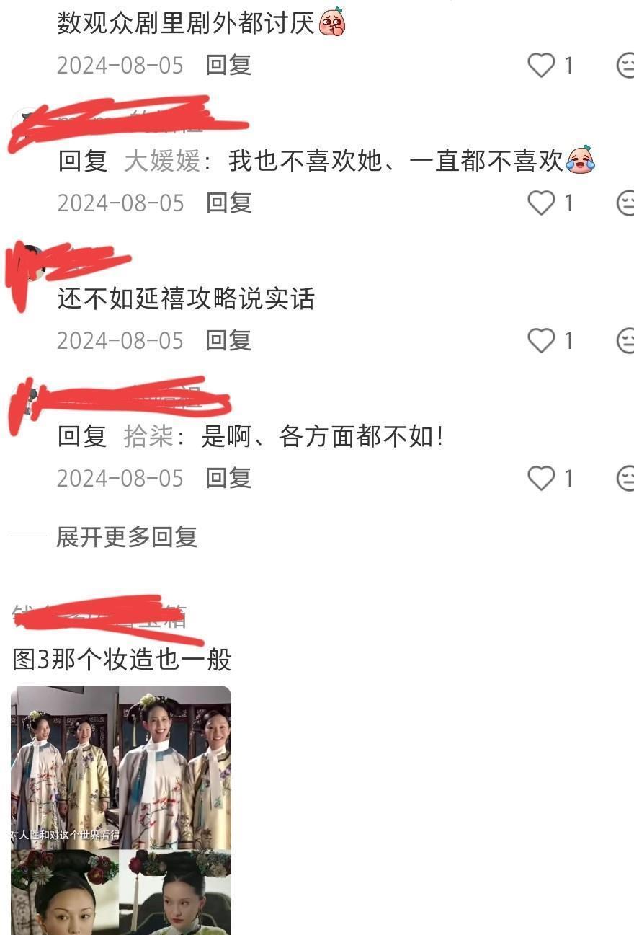Open mentioned user 拾柒
634x935 pixels.
coord(148,436)
